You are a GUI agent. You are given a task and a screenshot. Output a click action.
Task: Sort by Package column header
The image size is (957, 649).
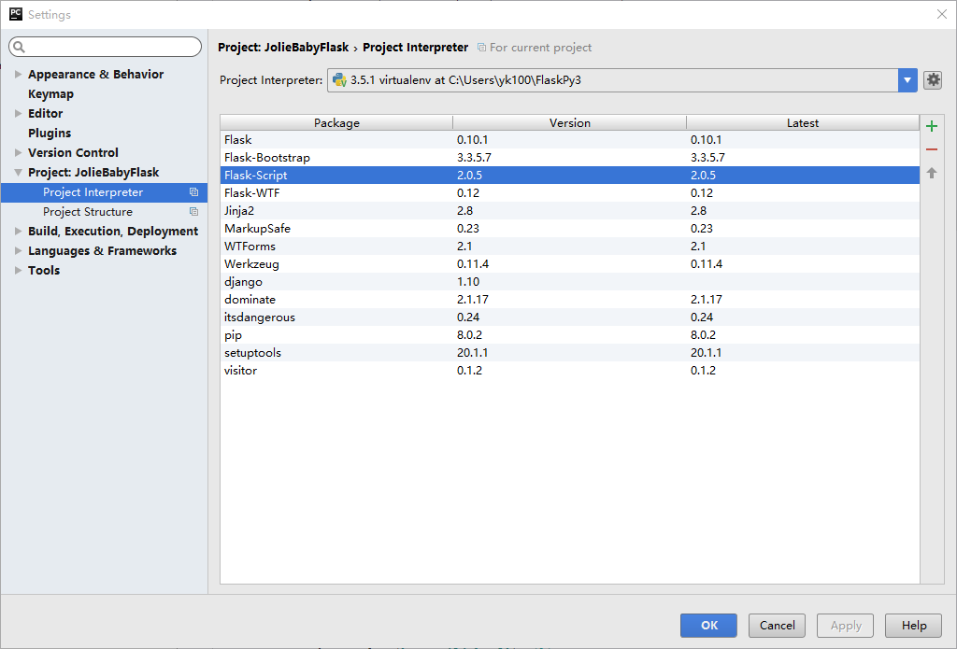point(336,122)
